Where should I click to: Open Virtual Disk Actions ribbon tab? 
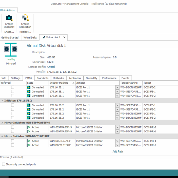(8, 10)
